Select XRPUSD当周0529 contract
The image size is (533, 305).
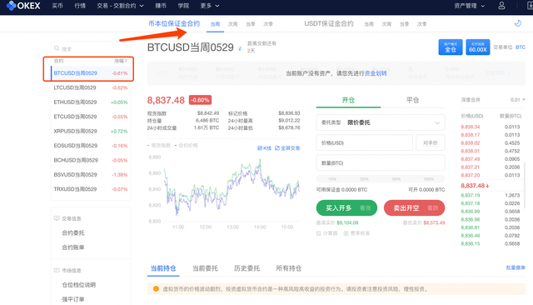click(x=91, y=131)
